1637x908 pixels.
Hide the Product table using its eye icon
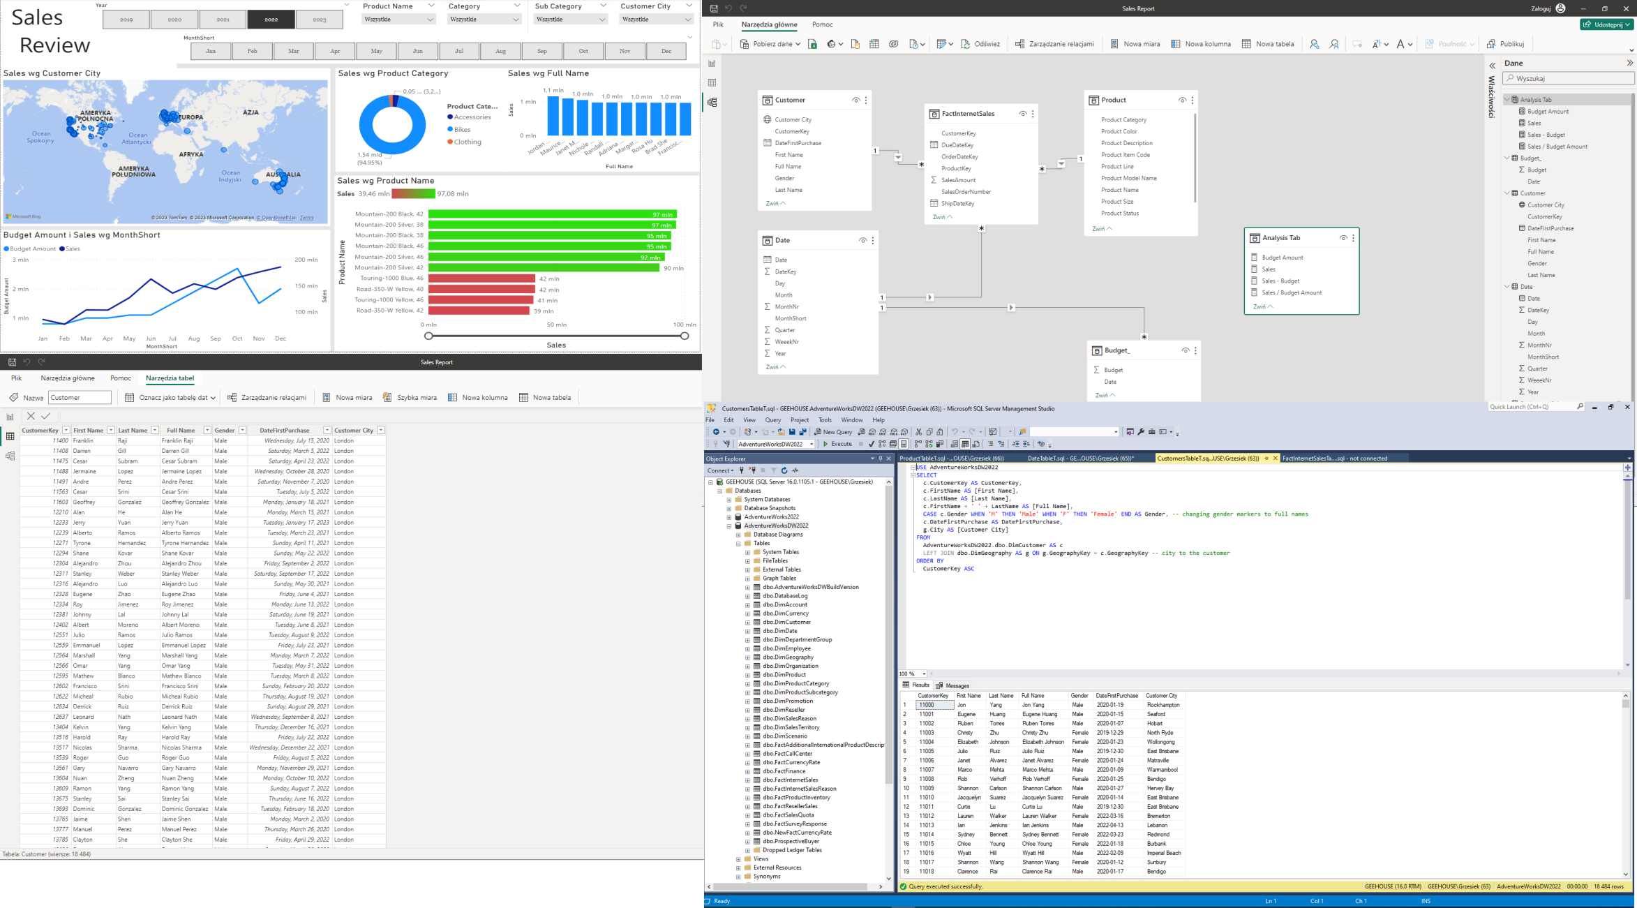pyautogui.click(x=1182, y=100)
